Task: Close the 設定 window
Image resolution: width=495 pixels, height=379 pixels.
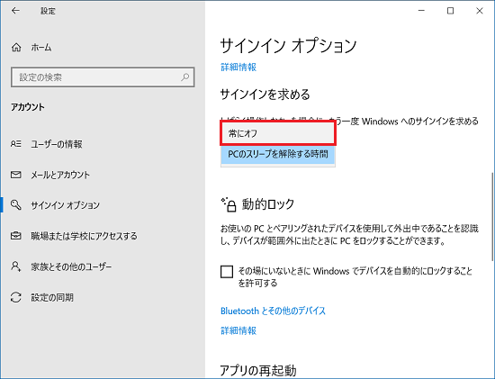Action: [479, 11]
